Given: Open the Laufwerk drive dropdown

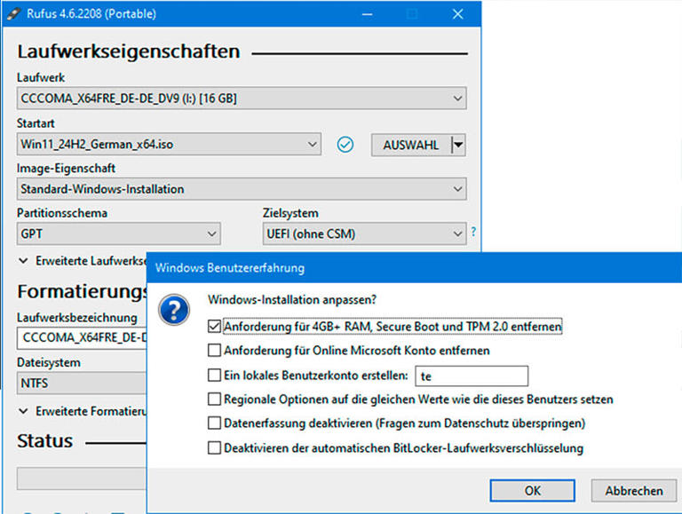Looking at the screenshot, I should coord(242,98).
